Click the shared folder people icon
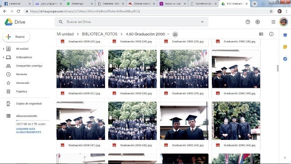 (x=175, y=34)
